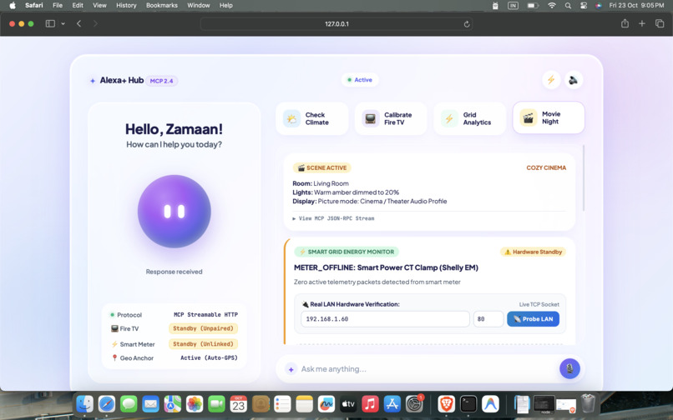
Task: Open the Safari menu
Action: pyautogui.click(x=34, y=6)
